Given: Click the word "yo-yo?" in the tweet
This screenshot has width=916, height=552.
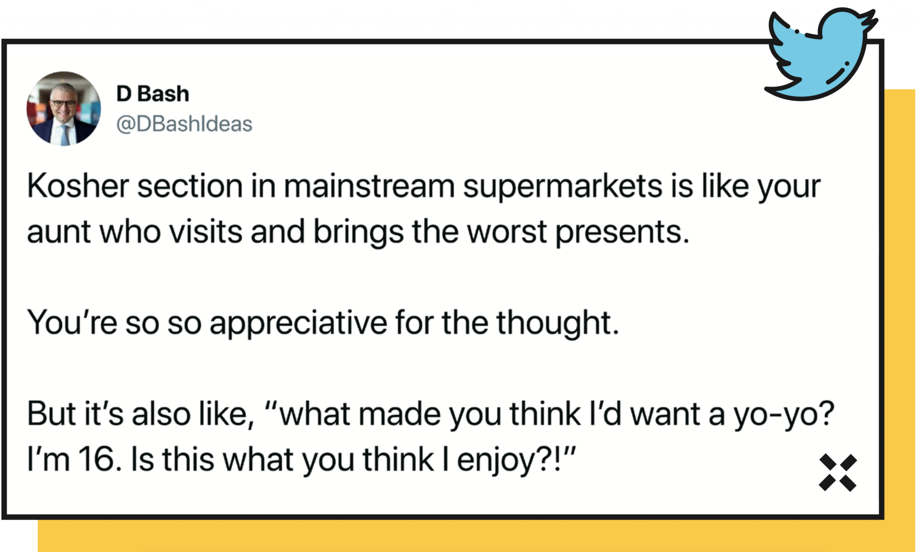Looking at the screenshot, I should (784, 414).
